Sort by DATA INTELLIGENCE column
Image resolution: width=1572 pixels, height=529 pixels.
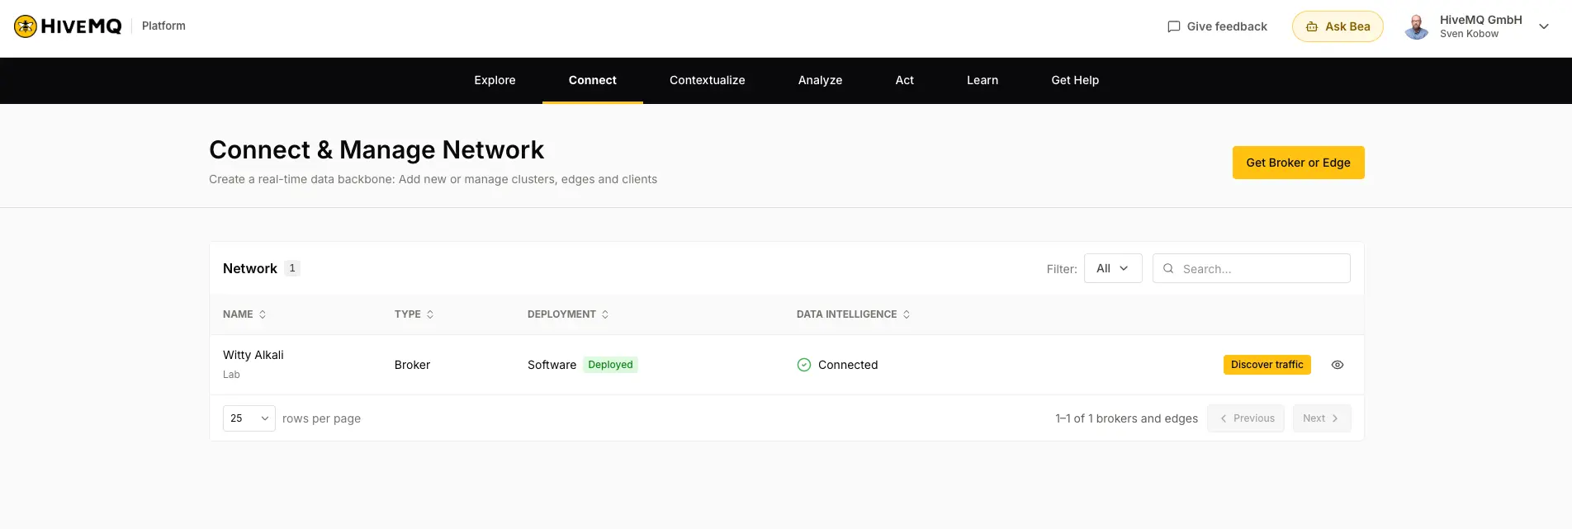click(853, 314)
